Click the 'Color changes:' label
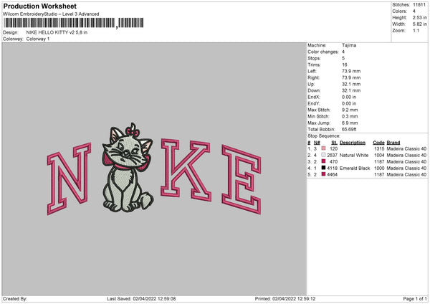This screenshot has width=430, height=304. [323, 52]
